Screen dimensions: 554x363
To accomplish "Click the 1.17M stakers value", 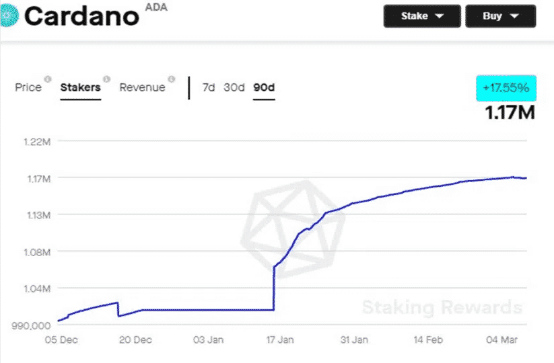I will pos(510,112).
